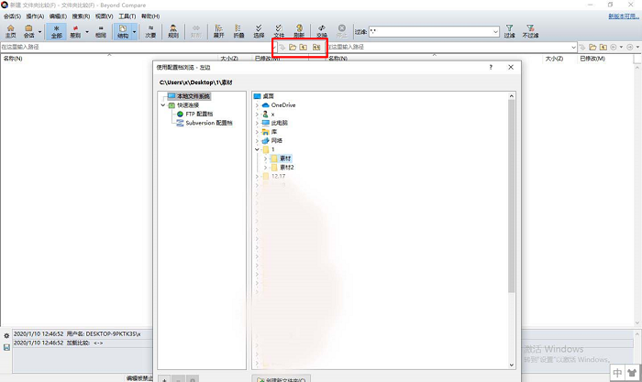The height and width of the screenshot is (382, 642).
Task: Click the right pane 大小(Z) column header
Action: (554, 59)
